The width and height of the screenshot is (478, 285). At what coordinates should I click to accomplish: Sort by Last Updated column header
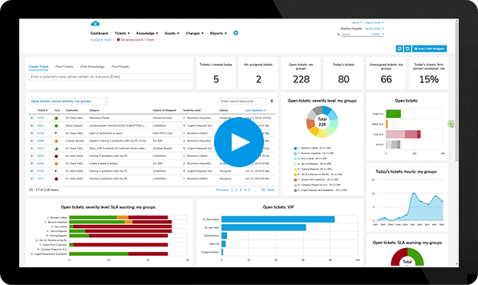(256, 110)
